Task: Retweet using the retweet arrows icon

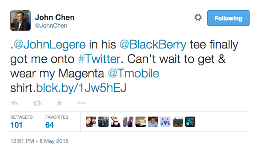Action: coord(37,103)
